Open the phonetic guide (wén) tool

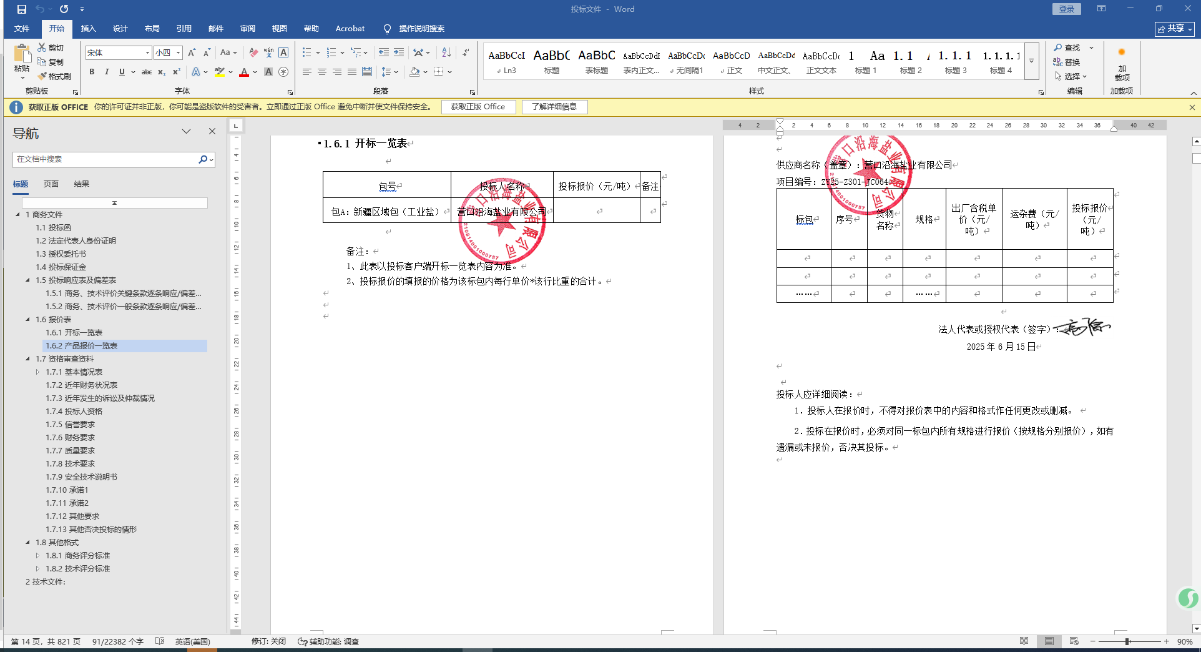268,52
